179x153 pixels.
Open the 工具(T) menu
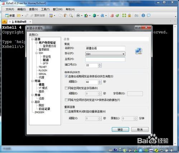click(x=45, y=9)
